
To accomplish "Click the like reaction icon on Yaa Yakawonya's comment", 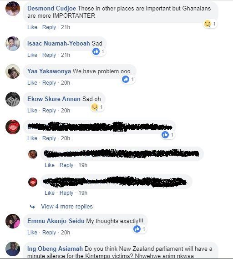I will (126, 79).
